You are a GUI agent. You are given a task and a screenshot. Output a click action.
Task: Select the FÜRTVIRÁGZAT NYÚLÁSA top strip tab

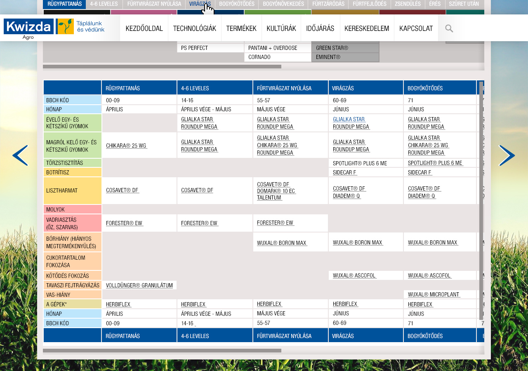[154, 4]
